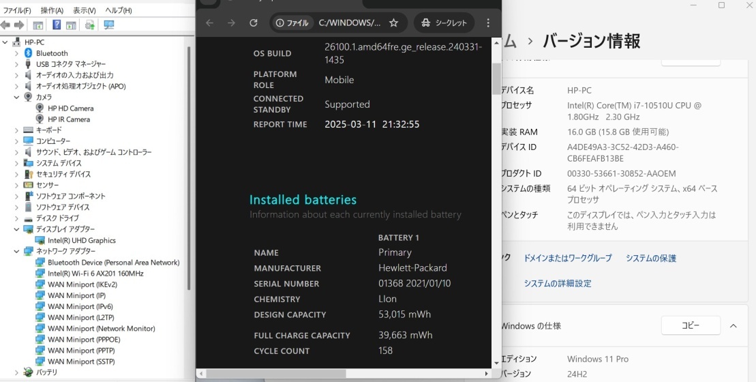Viewport: 756px width, 382px height.
Task: Open the 操作(A) menu
Action: pyautogui.click(x=52, y=10)
